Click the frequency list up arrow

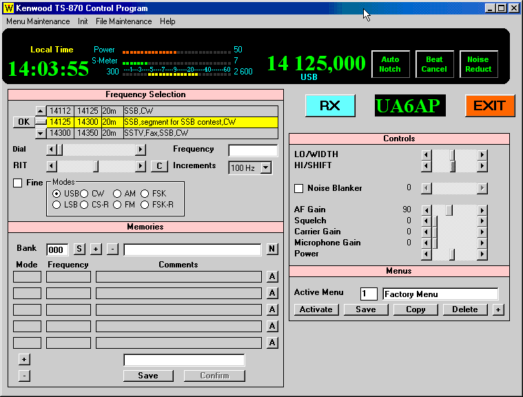41,111
